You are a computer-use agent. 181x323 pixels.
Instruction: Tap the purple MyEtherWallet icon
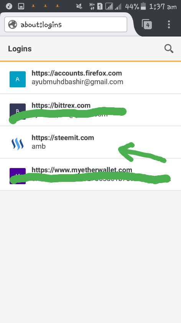[18, 176]
